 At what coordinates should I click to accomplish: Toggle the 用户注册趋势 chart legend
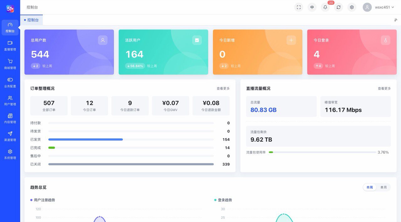pos(43,200)
